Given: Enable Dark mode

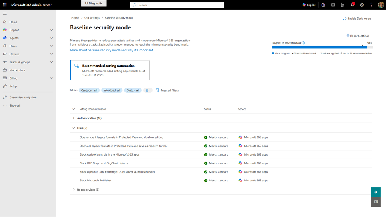Looking at the screenshot, I should point(357,19).
